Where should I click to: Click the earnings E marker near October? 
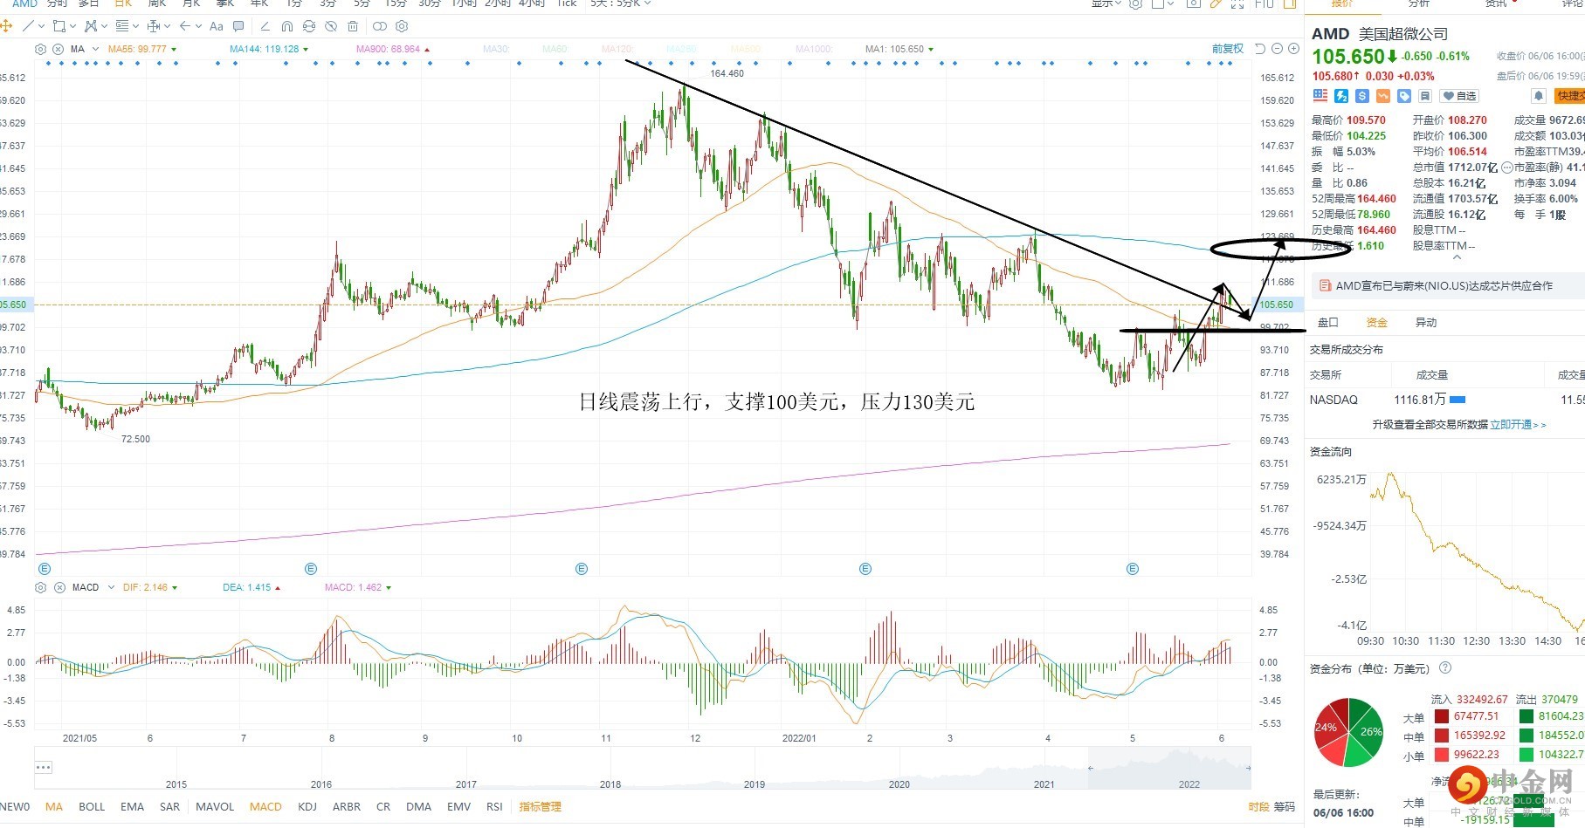click(582, 569)
